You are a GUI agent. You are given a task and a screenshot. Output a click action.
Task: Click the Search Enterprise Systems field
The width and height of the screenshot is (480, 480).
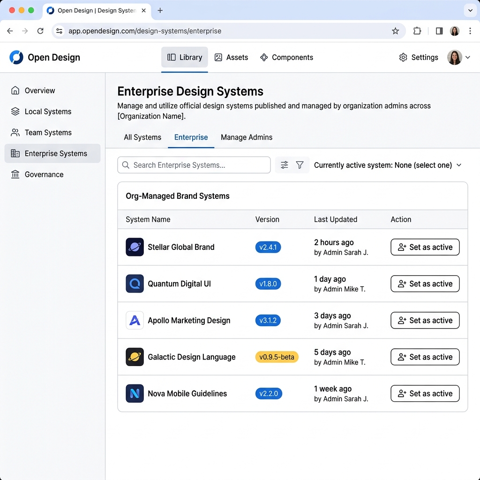(x=194, y=165)
